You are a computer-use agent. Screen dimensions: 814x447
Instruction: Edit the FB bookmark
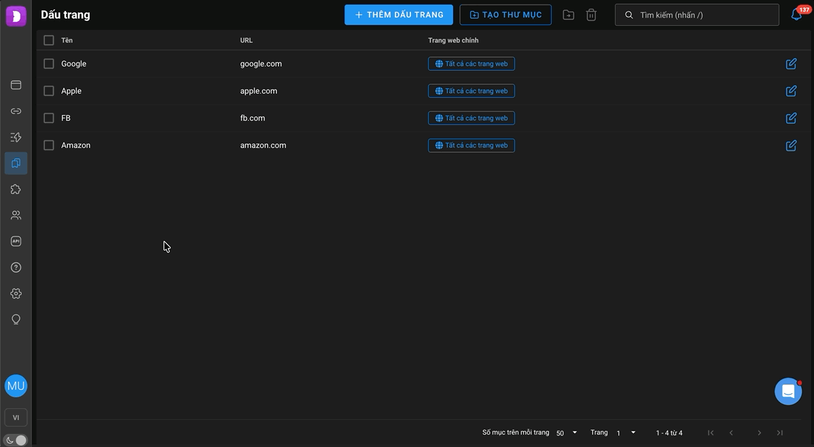click(791, 118)
